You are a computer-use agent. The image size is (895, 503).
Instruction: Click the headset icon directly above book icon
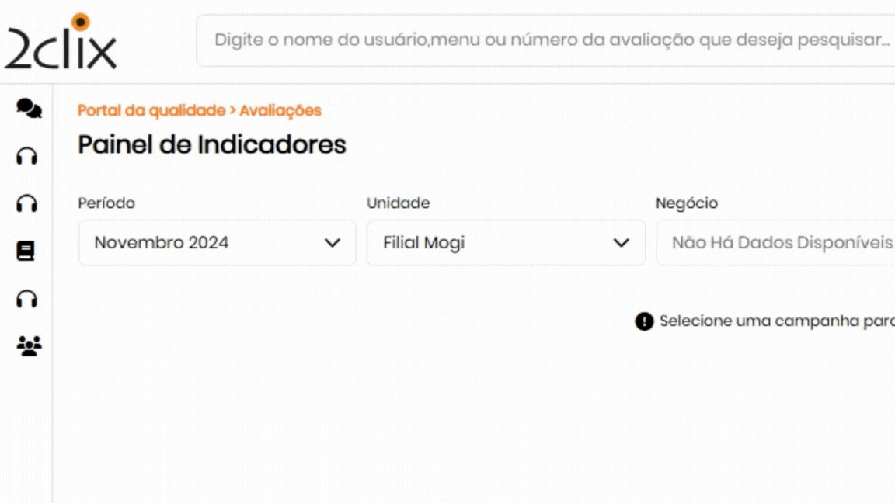[27, 203]
